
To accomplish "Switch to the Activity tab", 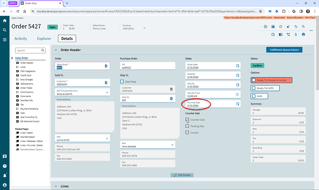I will [21, 38].
